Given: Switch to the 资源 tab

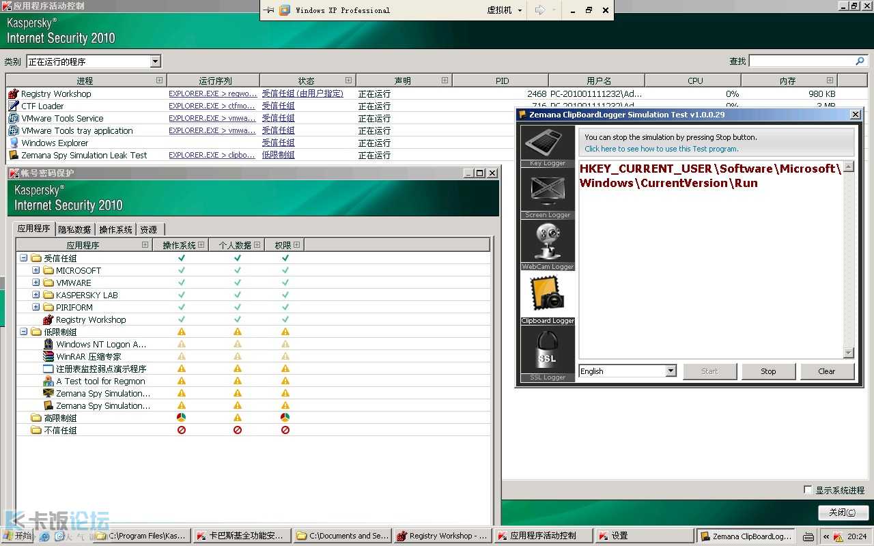Looking at the screenshot, I should click(149, 230).
